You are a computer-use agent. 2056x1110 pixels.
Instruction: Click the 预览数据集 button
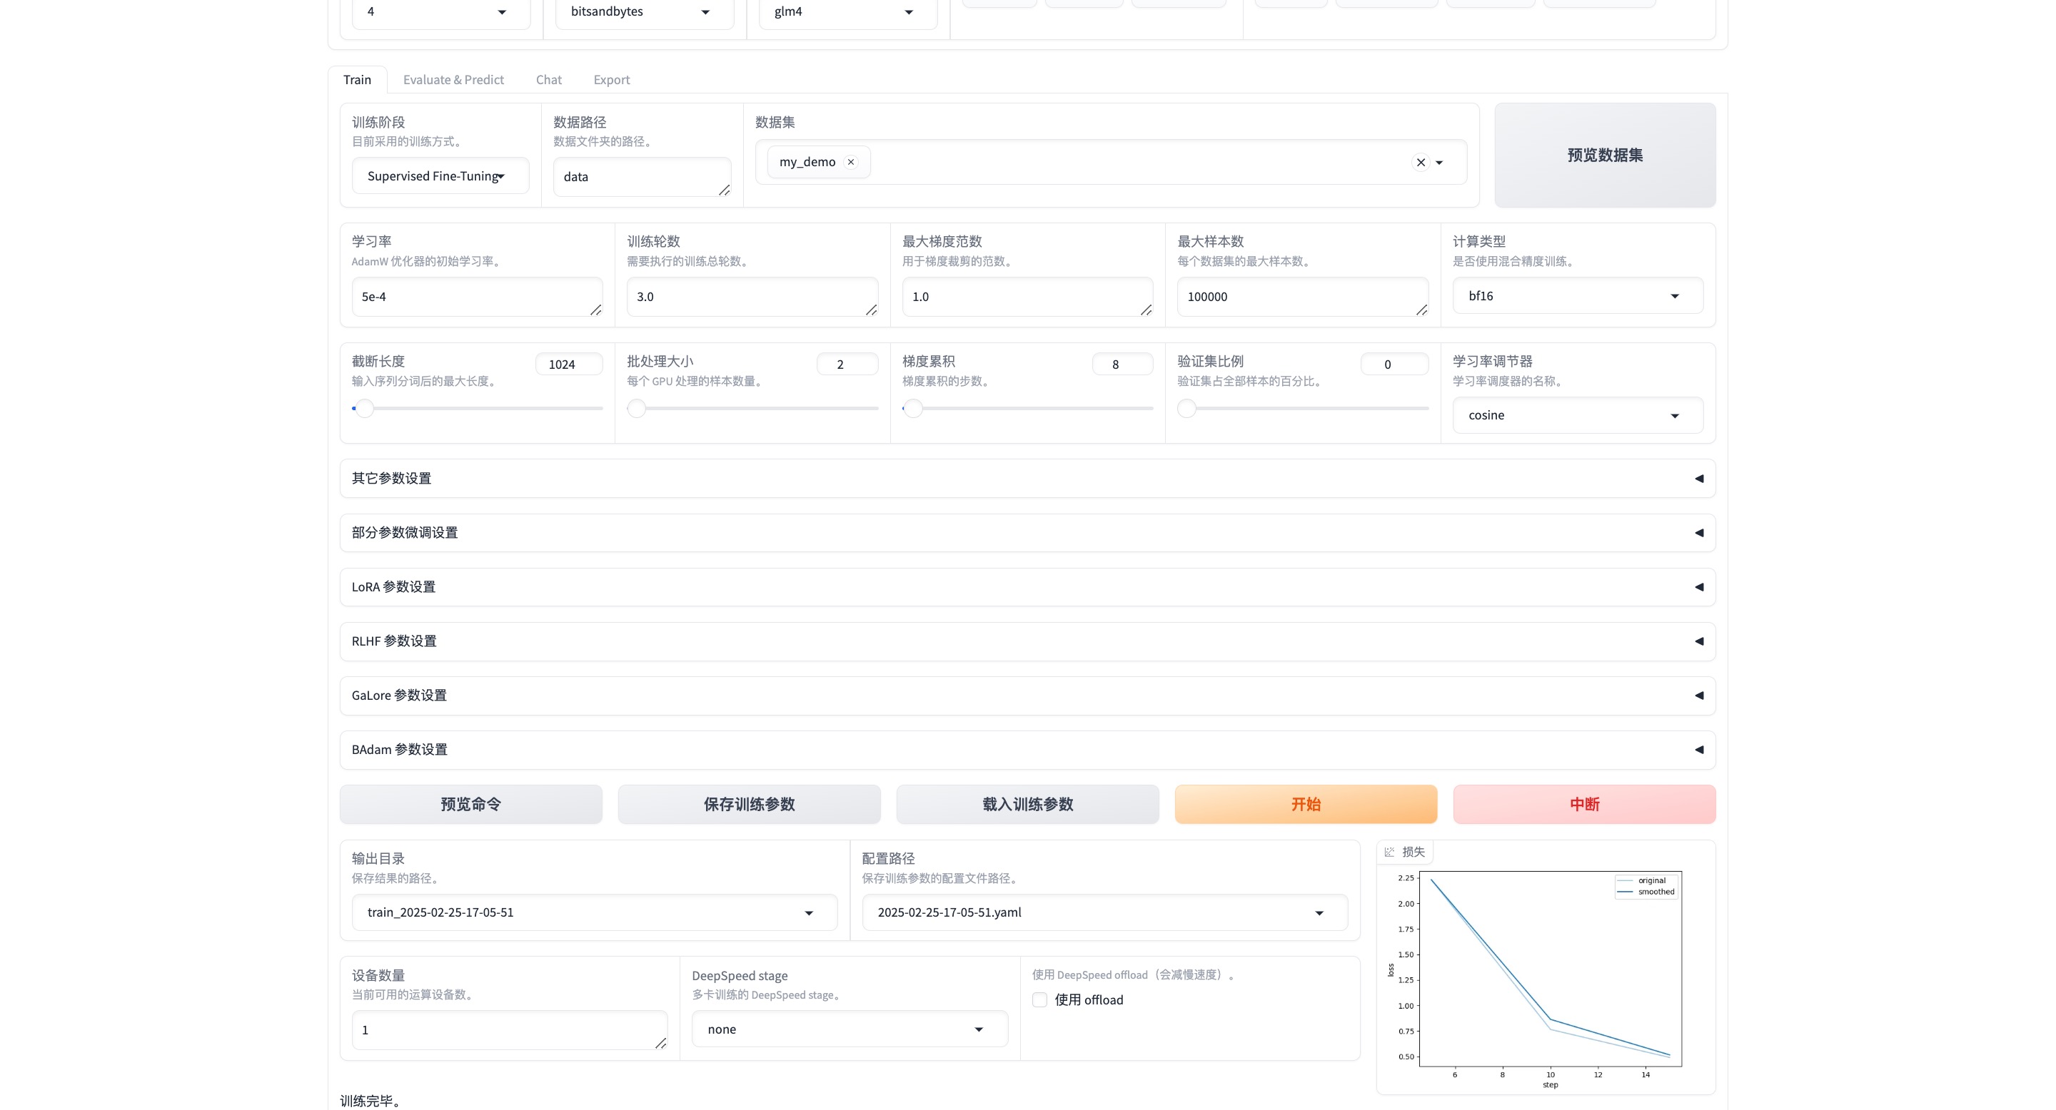pos(1604,156)
